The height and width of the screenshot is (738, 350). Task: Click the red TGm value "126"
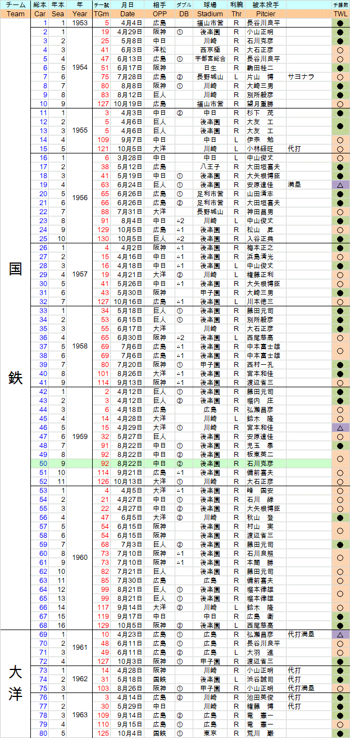103,481
